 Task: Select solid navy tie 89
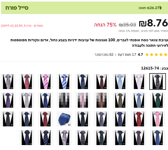point(45,100)
